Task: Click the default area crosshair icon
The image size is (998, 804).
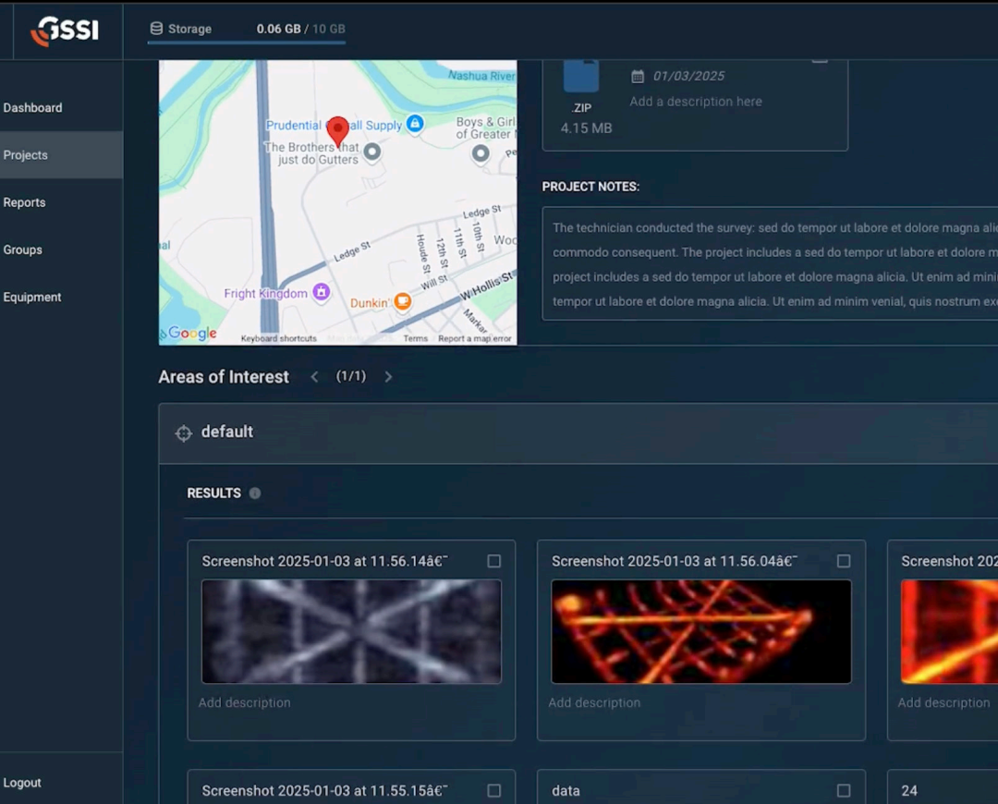Action: pos(183,432)
